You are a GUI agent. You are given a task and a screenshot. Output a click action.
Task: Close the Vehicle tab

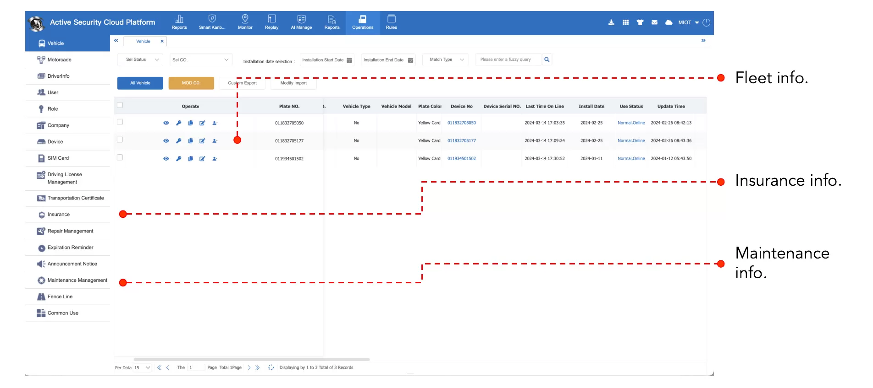pyautogui.click(x=162, y=41)
